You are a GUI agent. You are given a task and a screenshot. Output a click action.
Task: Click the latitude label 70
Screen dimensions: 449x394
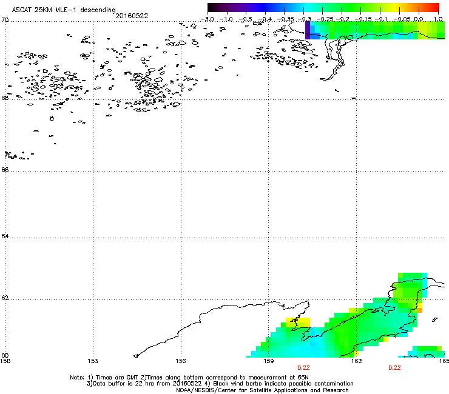[5, 20]
